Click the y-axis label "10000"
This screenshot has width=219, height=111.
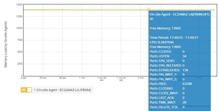click(x=19, y=28)
